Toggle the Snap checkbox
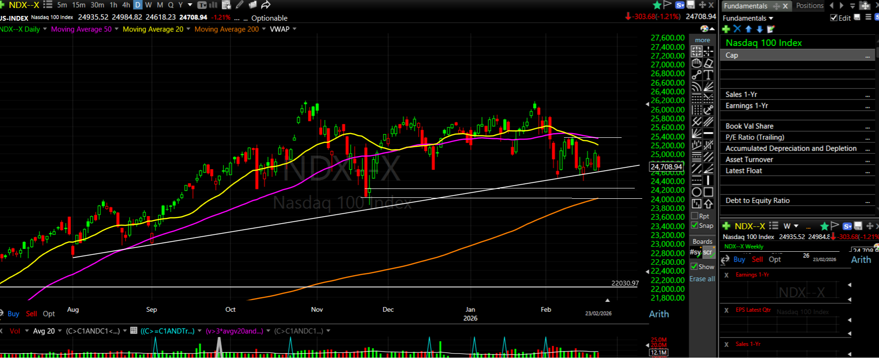 (695, 225)
